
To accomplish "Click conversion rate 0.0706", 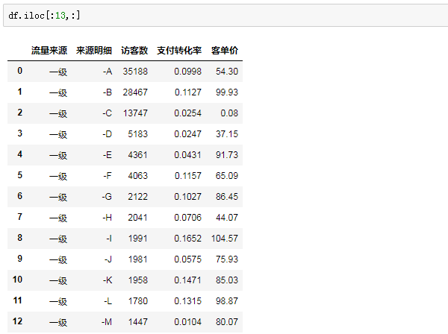I will (187, 218).
